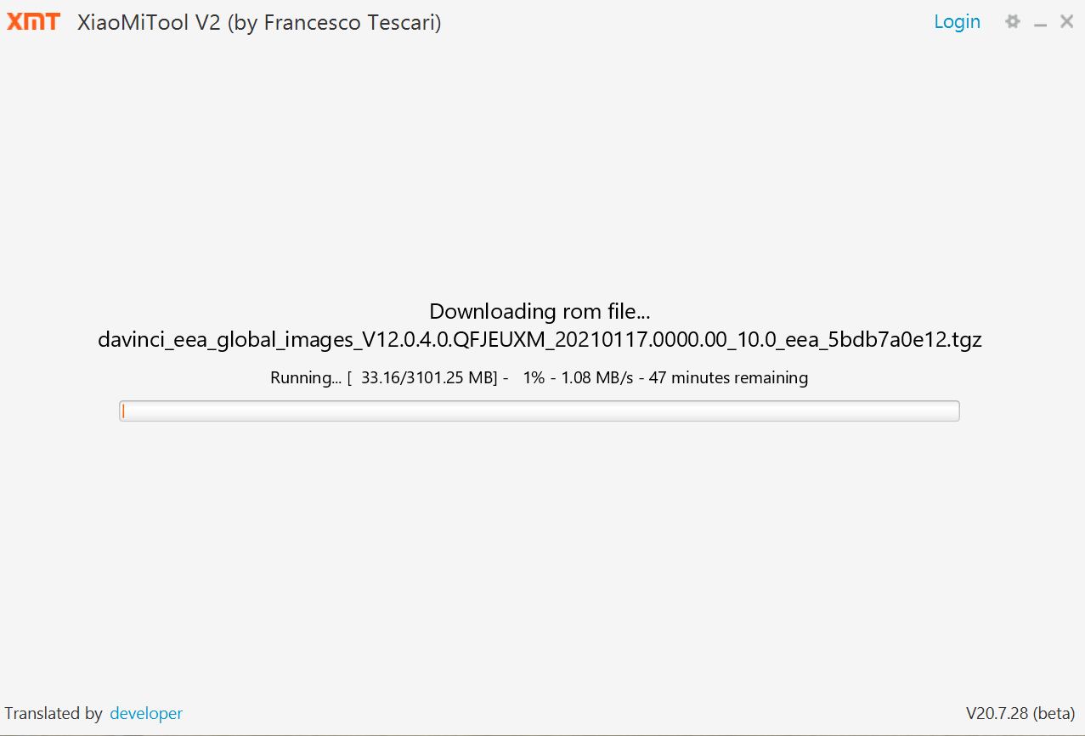Click the orange XMT logo

tap(34, 22)
